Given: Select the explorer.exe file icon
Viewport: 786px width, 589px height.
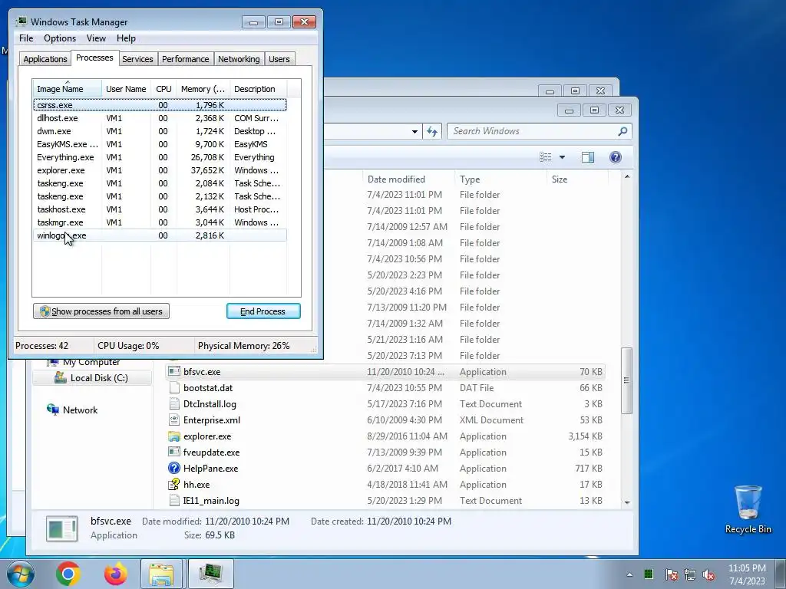Looking at the screenshot, I should 174,436.
